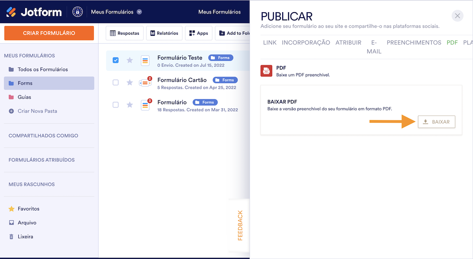The height and width of the screenshot is (259, 473).
Task: Open the Apps toolbar button
Action: 198,33
